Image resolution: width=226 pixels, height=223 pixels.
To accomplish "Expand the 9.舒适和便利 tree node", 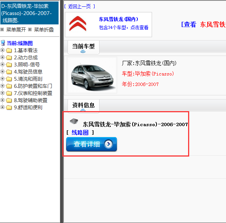I will click(x=2, y=107).
